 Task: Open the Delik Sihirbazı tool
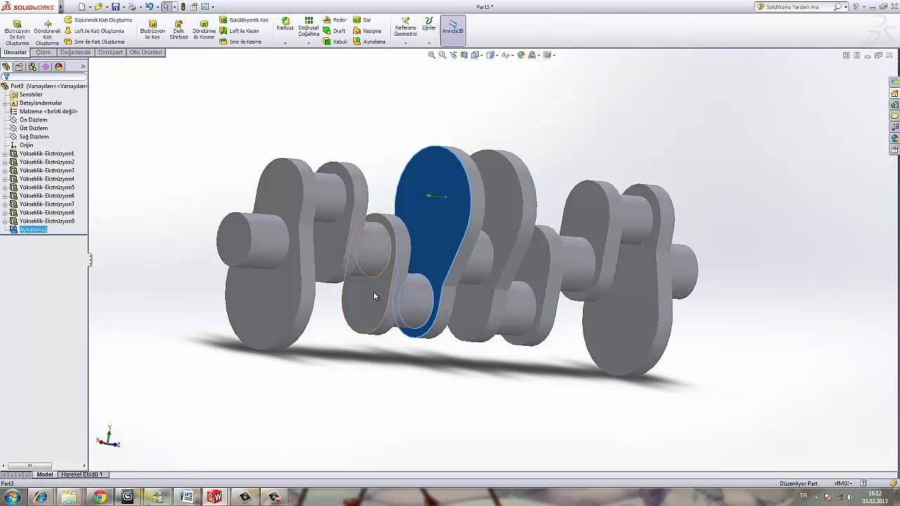point(179,30)
